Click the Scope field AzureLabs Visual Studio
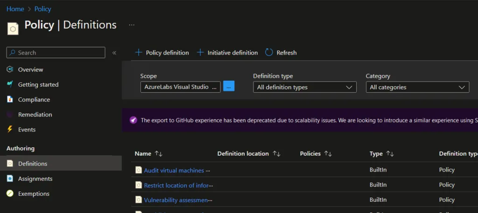Image resolution: width=478 pixels, height=213 pixels. click(x=181, y=87)
